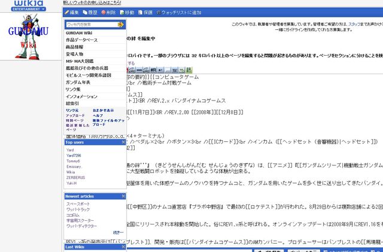Open user Wikia profile link
The height and width of the screenshot is (252, 383).
coord(71,172)
